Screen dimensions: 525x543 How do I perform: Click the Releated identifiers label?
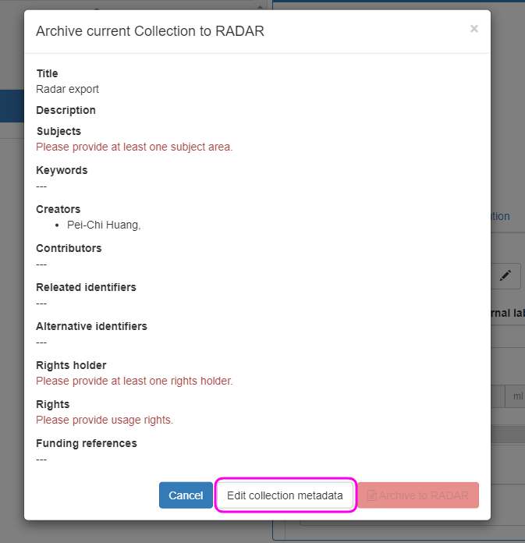[86, 287]
